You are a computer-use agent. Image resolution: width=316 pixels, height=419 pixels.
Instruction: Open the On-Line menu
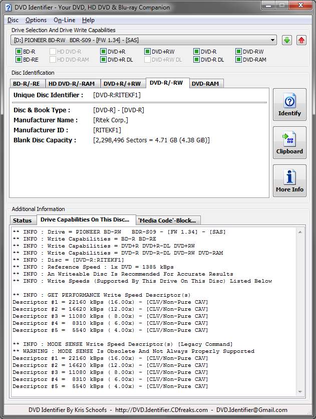tap(64, 20)
